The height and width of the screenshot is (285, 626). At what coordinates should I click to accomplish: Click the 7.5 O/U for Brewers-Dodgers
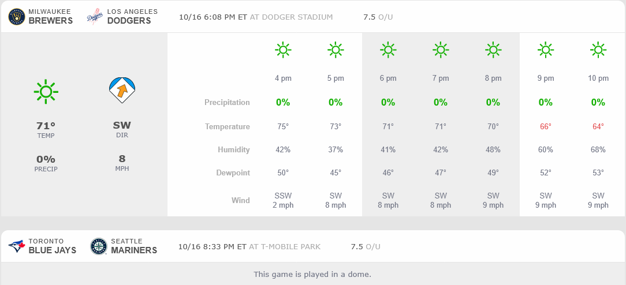[x=378, y=17]
